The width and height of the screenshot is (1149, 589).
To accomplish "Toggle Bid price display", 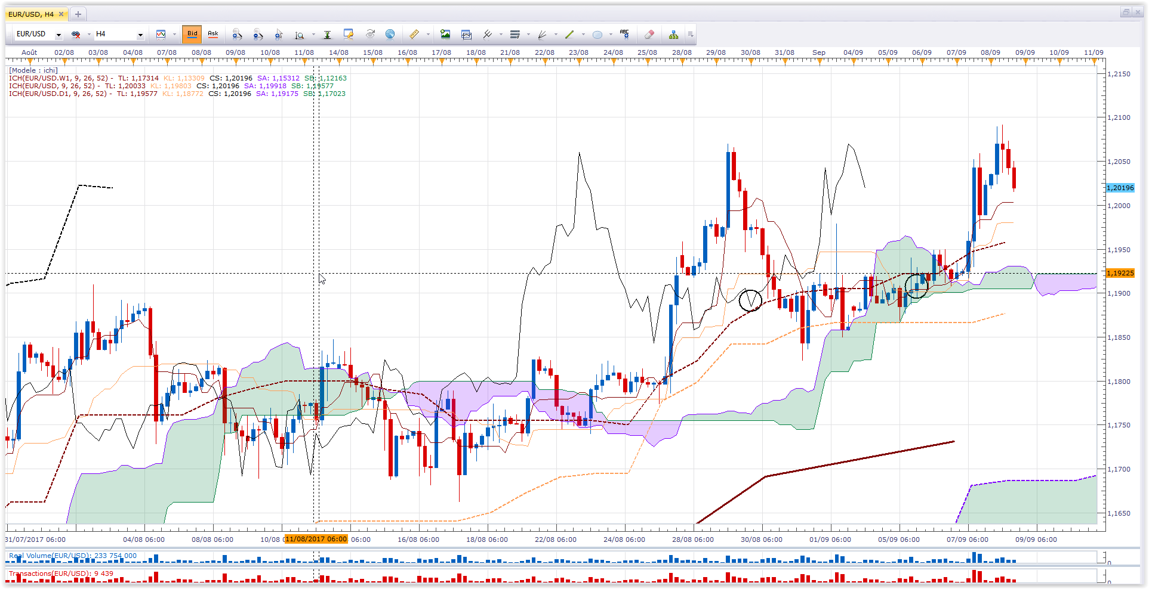I will pos(192,34).
